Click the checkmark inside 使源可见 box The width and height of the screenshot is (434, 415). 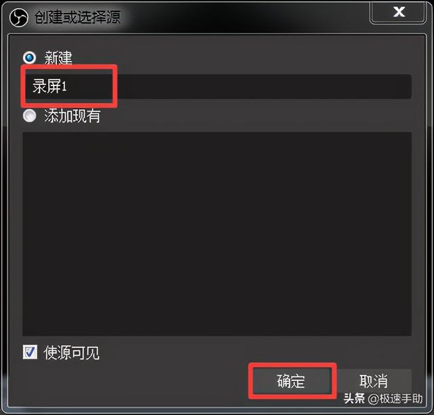click(x=30, y=352)
